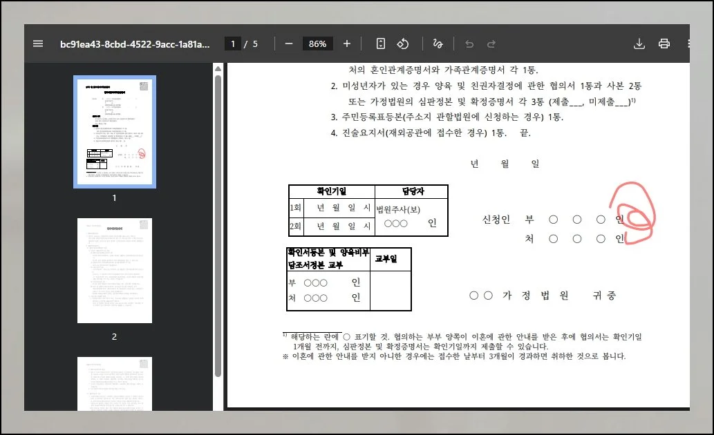The height and width of the screenshot is (435, 714).
Task: Click the redo arrow icon
Action: coord(491,43)
